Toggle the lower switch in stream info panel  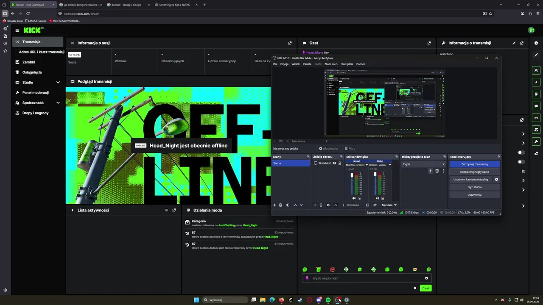521,162
